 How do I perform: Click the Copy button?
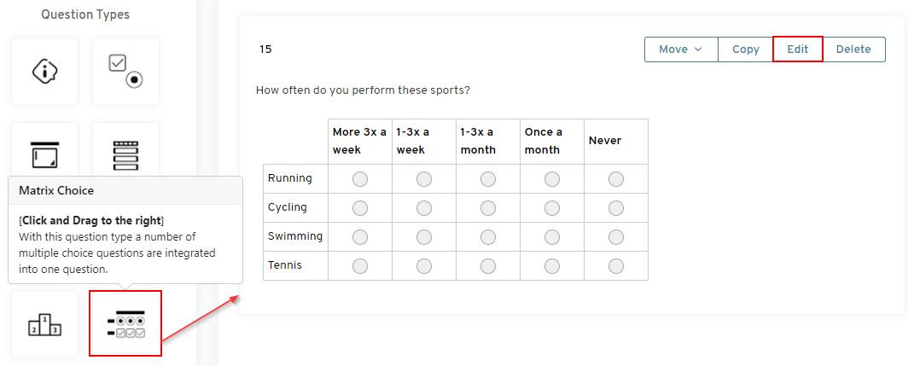(x=745, y=49)
